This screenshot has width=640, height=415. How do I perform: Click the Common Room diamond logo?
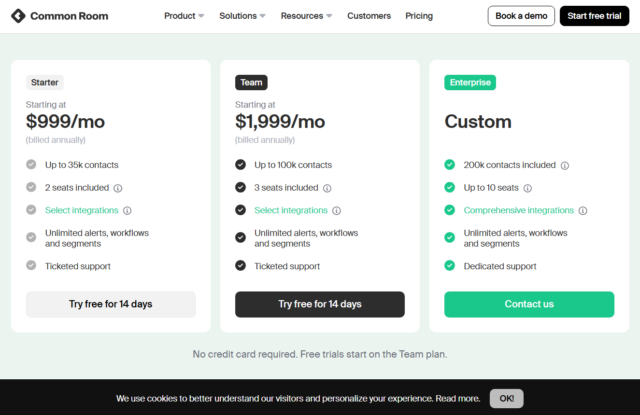[18, 15]
